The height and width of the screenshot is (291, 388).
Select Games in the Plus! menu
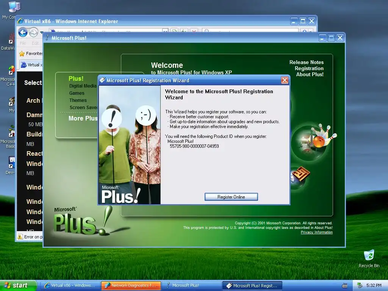click(77, 93)
